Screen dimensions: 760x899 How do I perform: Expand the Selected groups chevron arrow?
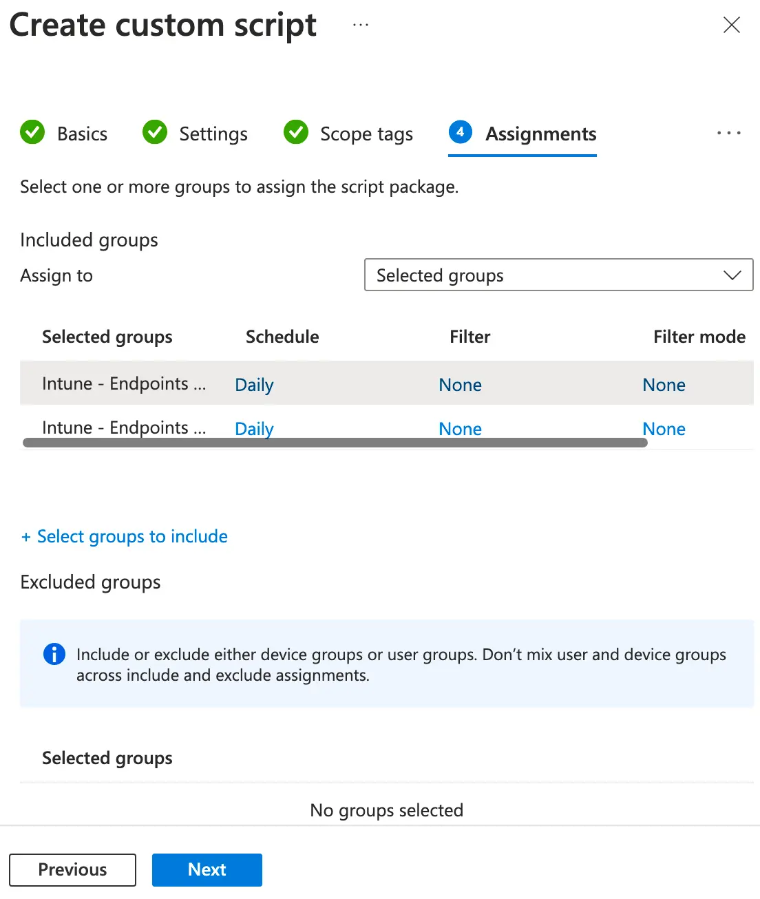732,275
